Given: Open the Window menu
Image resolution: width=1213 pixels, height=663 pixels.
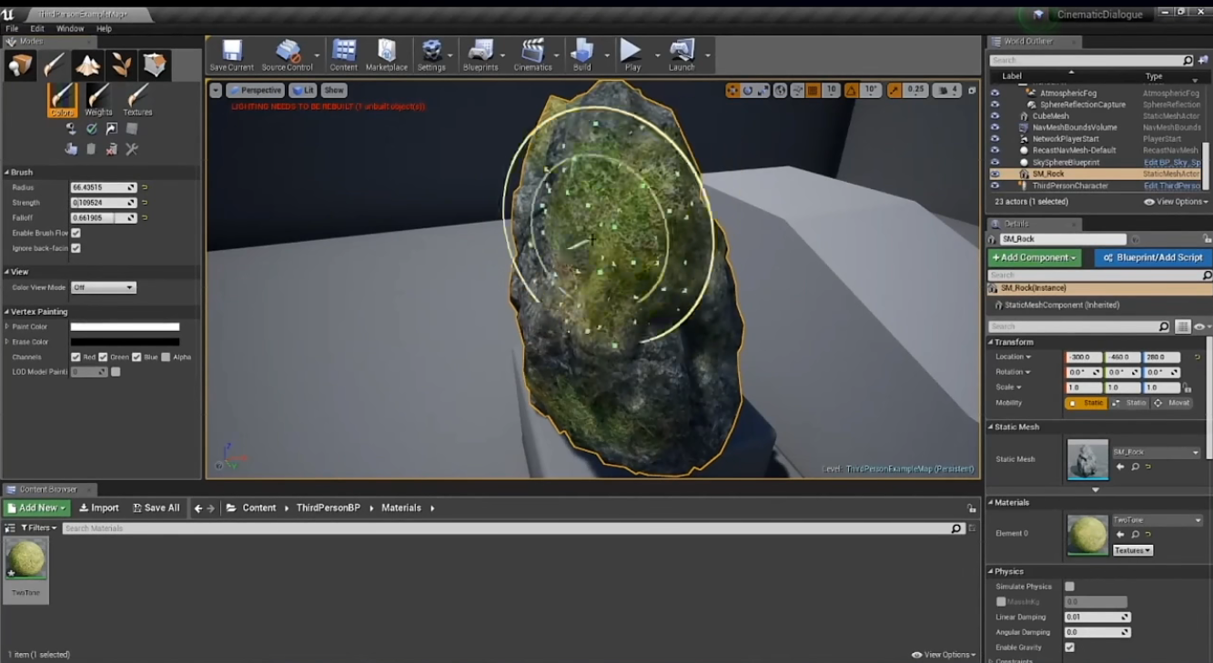Looking at the screenshot, I should coord(70,29).
